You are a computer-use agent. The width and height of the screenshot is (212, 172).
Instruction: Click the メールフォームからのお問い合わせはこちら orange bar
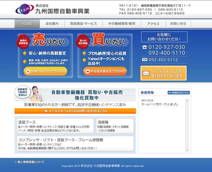pos(75,111)
